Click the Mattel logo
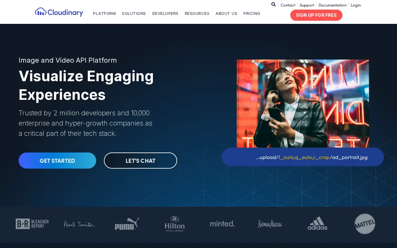This screenshot has width=397, height=248. (x=365, y=224)
